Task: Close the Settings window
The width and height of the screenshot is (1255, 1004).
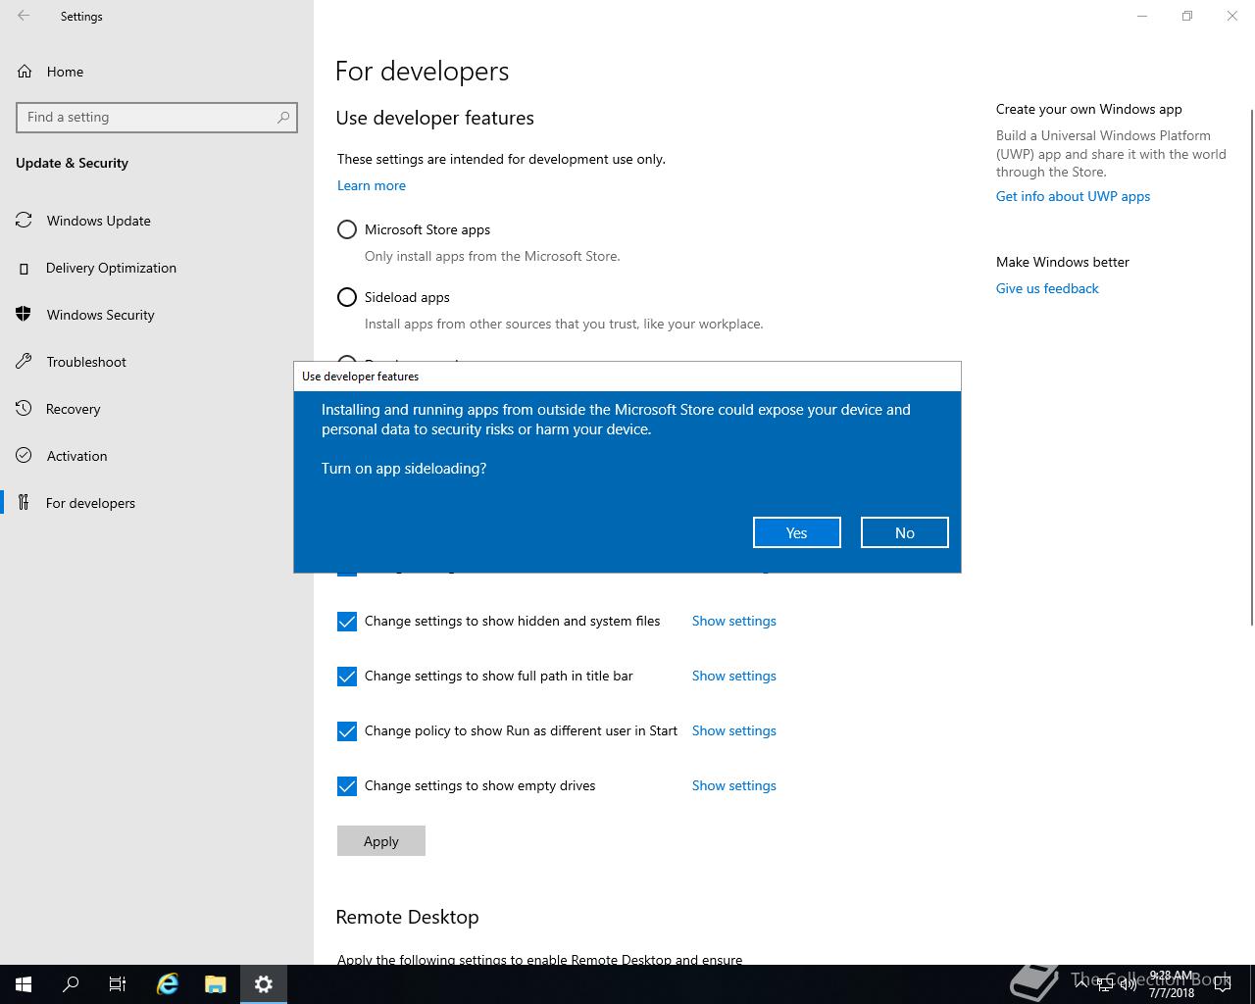Action: point(1232,16)
